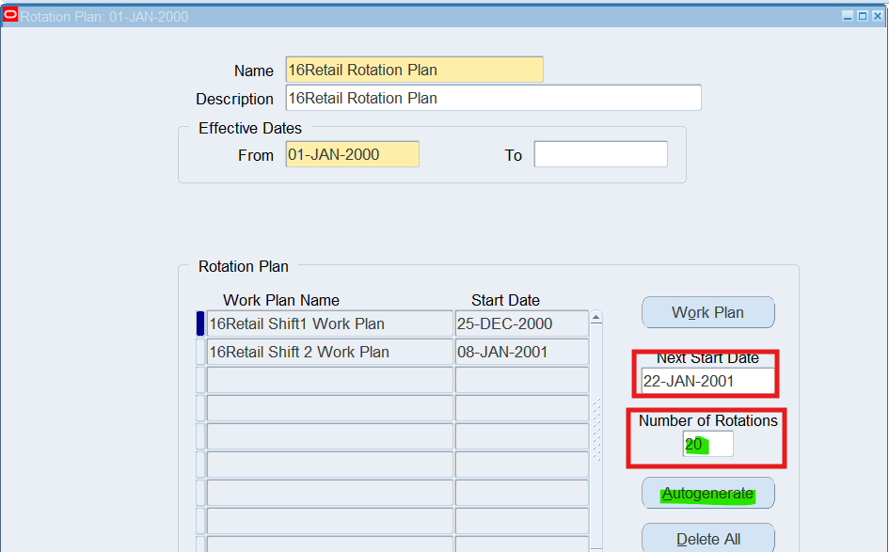
Task: Click the Next Start Date field
Action: click(x=707, y=381)
